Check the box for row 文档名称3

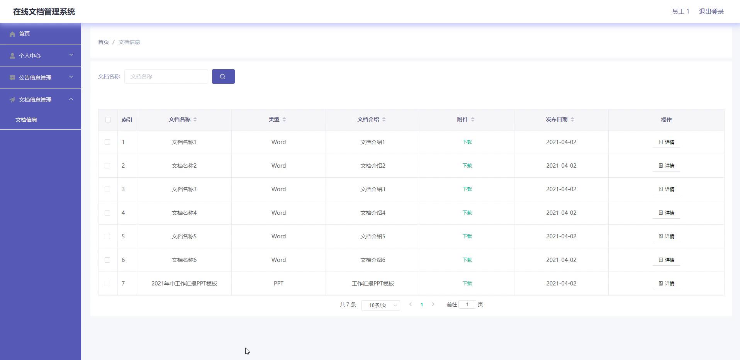pyautogui.click(x=107, y=189)
